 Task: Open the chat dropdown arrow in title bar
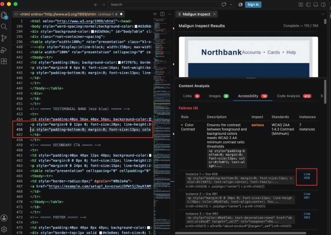tap(231, 5)
